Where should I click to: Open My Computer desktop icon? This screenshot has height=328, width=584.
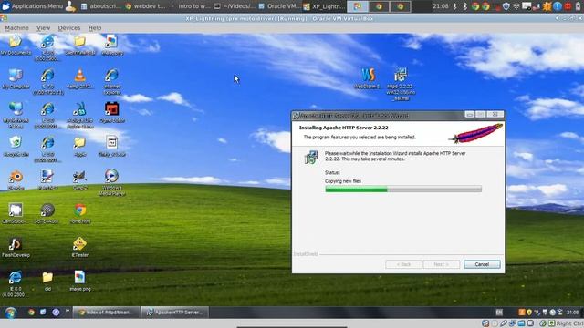click(16, 78)
